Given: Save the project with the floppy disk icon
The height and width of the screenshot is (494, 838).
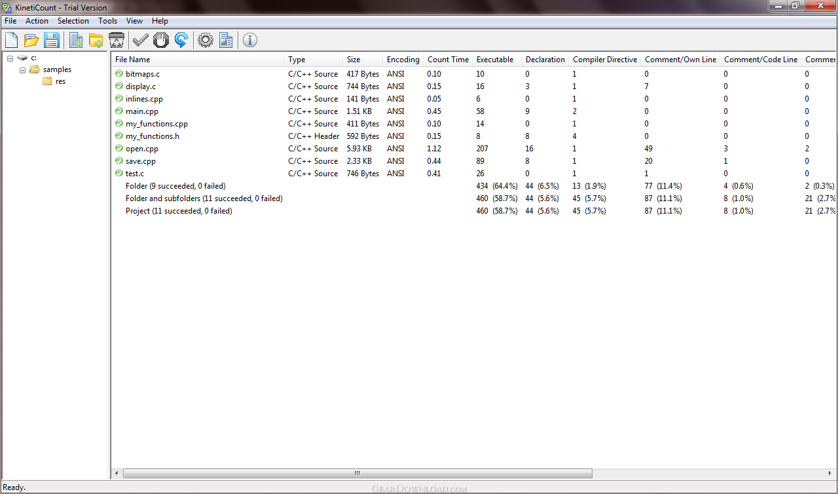Looking at the screenshot, I should click(x=52, y=40).
